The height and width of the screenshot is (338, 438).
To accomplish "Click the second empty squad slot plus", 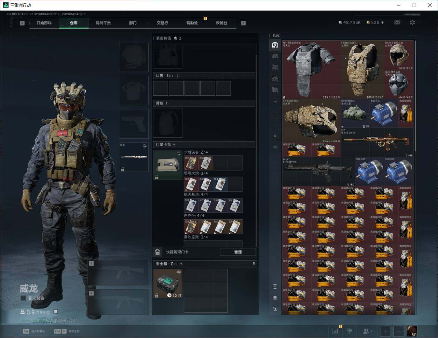I will tap(399, 331).
